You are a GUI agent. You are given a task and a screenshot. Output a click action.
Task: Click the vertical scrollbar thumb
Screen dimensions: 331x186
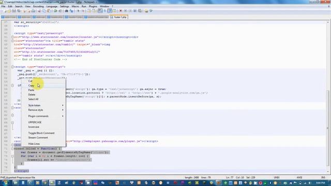(x=328, y=129)
